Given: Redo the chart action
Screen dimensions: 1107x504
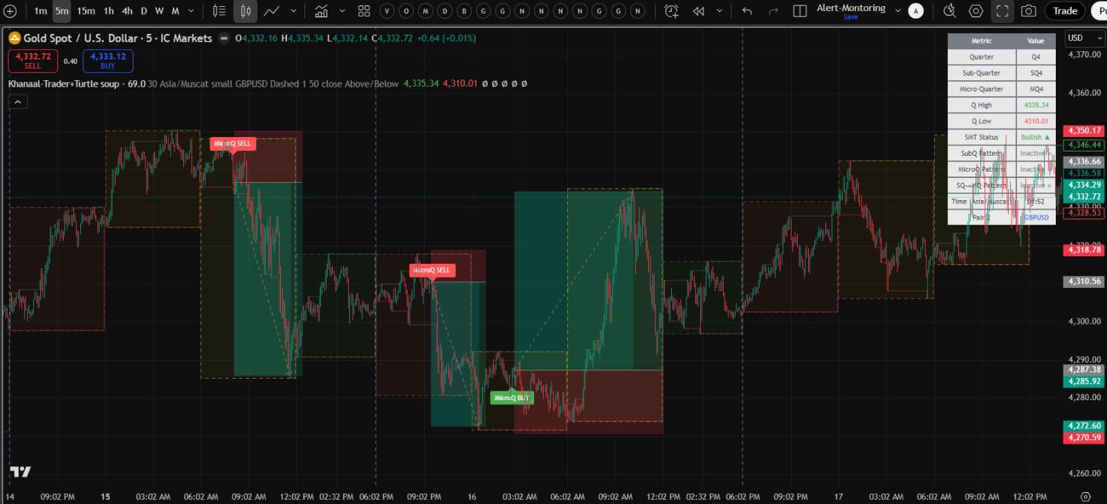Looking at the screenshot, I should 774,11.
